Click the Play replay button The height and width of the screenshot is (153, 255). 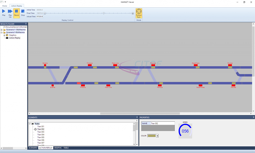pos(4,12)
